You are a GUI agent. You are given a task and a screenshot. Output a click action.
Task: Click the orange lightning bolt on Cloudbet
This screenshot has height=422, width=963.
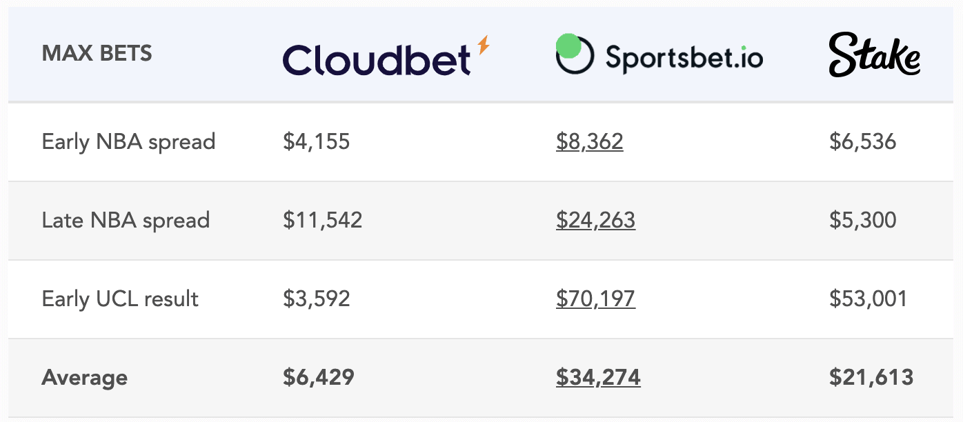(484, 46)
